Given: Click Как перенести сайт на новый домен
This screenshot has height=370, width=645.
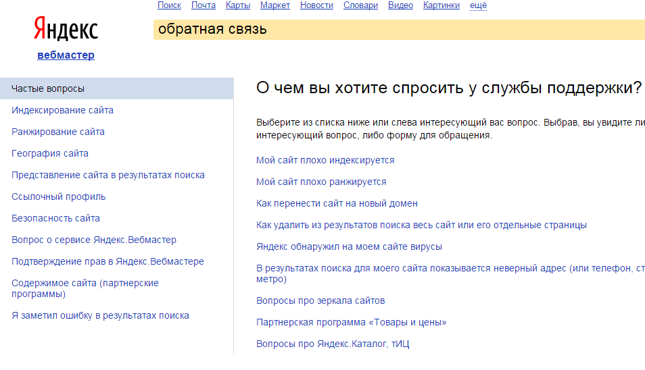Looking at the screenshot, I should [x=337, y=203].
